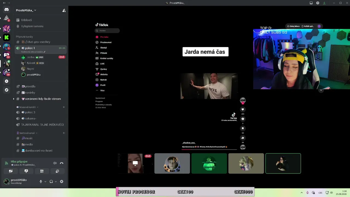Click the streamed TikTok search field
This screenshot has height=197, width=350.
point(107,31)
